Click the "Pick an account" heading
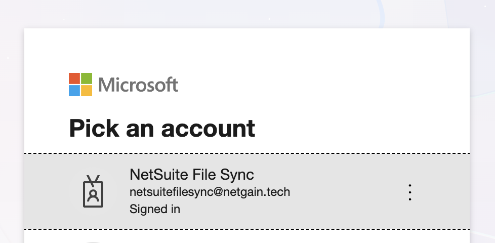The height and width of the screenshot is (243, 495). [162, 128]
